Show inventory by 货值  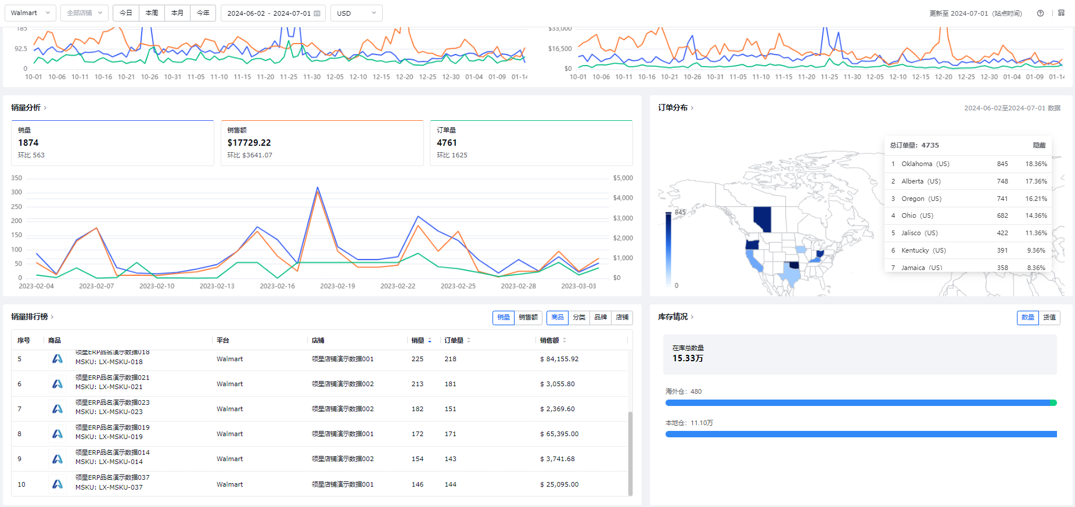1049,318
